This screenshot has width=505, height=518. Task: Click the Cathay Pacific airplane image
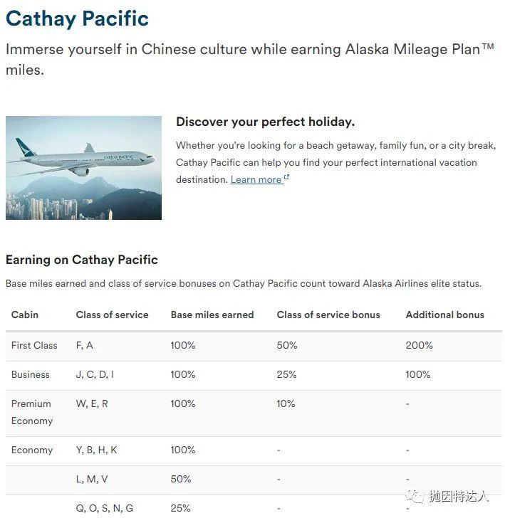click(83, 167)
